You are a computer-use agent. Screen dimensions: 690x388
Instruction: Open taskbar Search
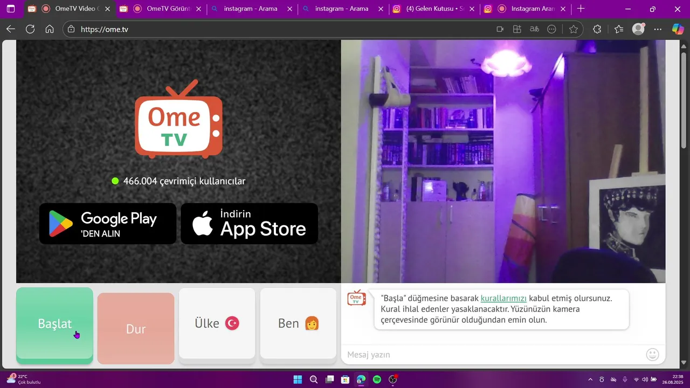(313, 379)
